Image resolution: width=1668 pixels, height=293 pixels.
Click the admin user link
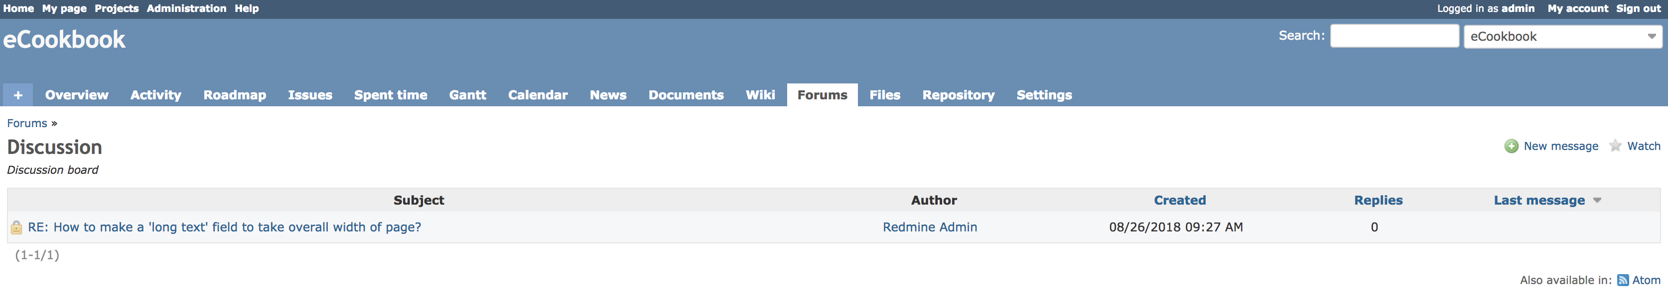tap(1518, 8)
